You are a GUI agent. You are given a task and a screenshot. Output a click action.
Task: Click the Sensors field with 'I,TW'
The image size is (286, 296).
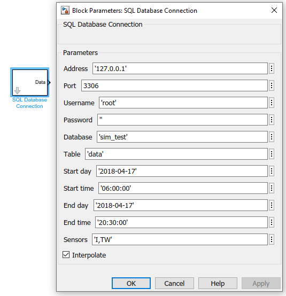pyautogui.click(x=180, y=239)
